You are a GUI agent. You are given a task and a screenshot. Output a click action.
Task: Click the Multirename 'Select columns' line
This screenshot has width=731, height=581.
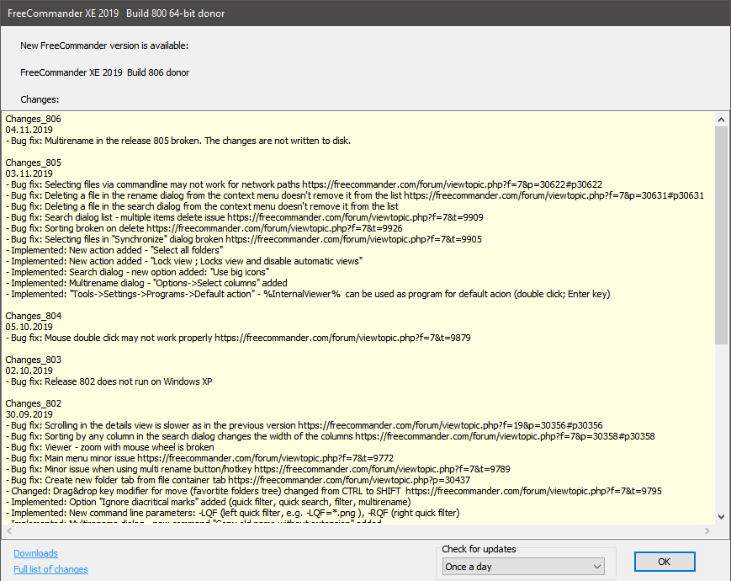(146, 283)
